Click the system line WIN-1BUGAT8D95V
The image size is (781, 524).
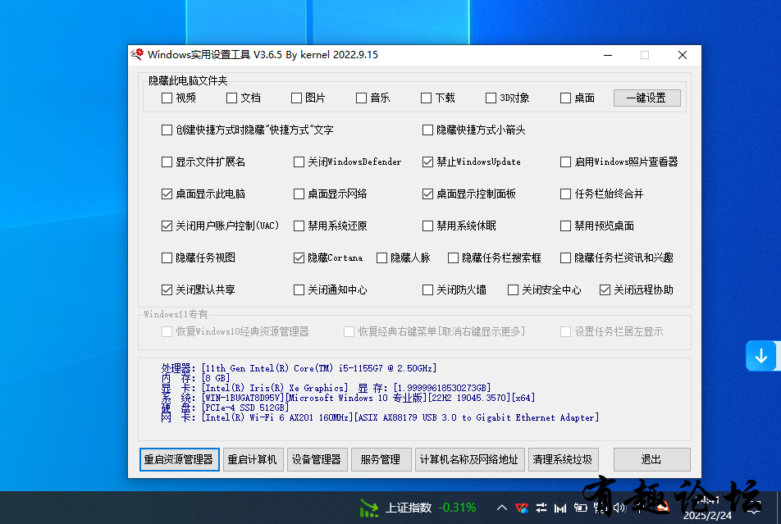[x=348, y=398]
